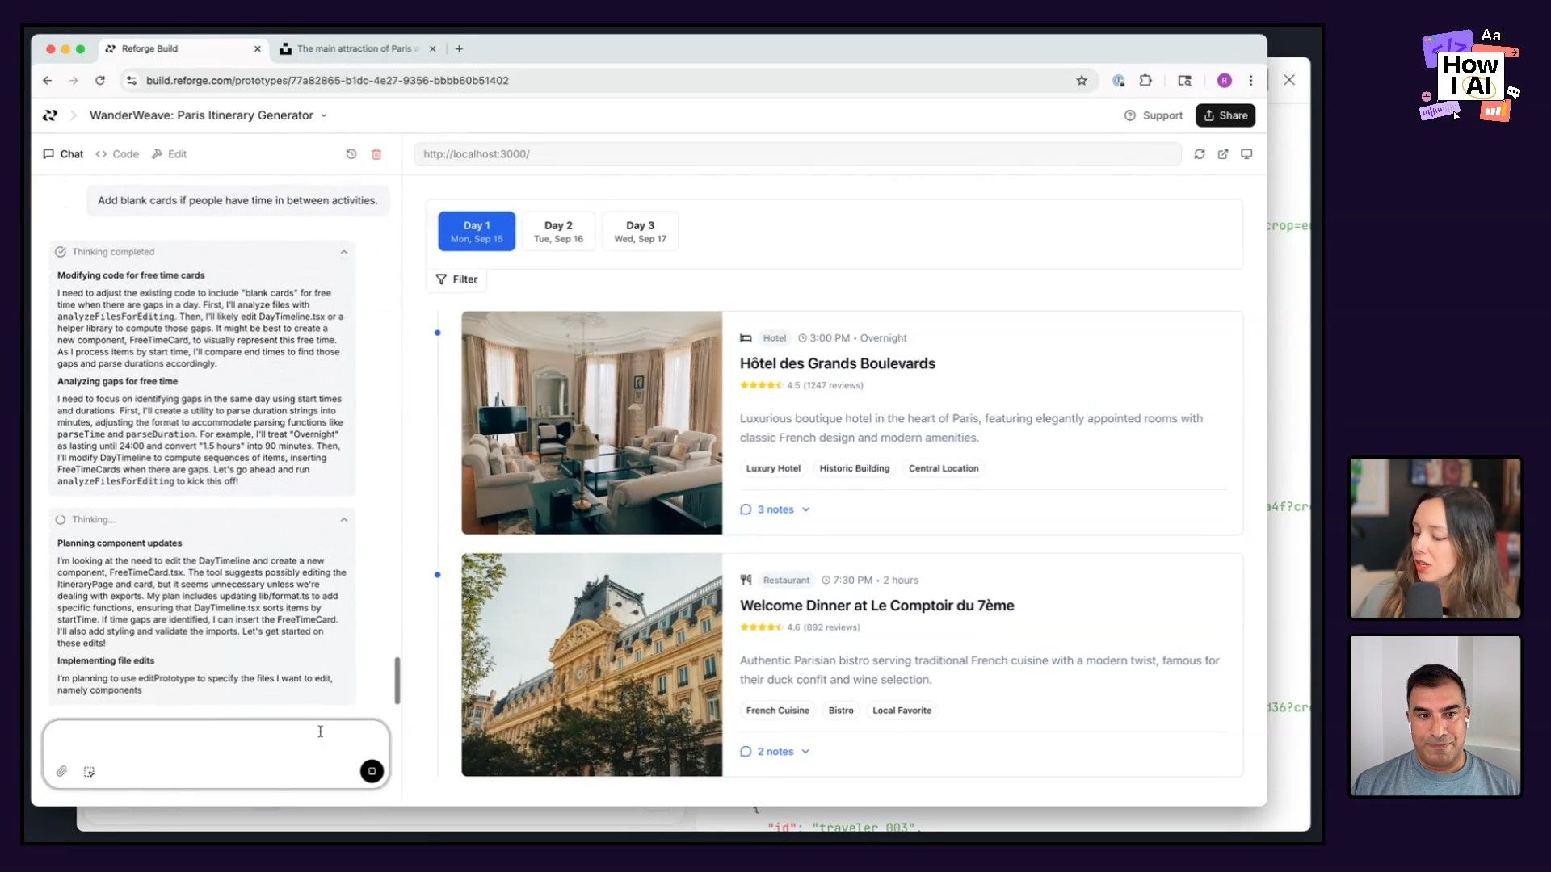Image resolution: width=1551 pixels, height=872 pixels.
Task: Click the Share button
Action: click(1225, 115)
